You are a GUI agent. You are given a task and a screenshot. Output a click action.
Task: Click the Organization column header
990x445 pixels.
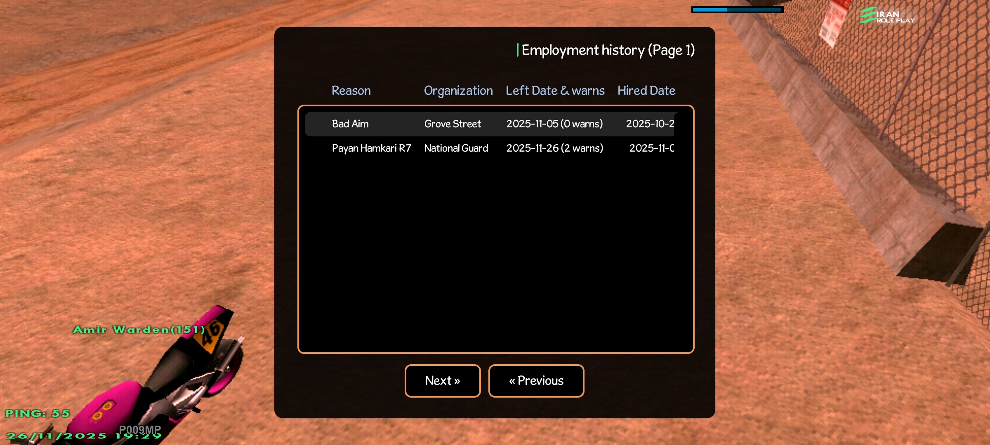(458, 91)
